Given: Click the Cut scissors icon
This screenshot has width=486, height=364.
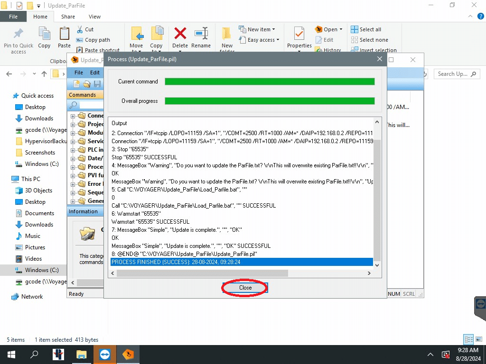Looking at the screenshot, I should pos(80,29).
